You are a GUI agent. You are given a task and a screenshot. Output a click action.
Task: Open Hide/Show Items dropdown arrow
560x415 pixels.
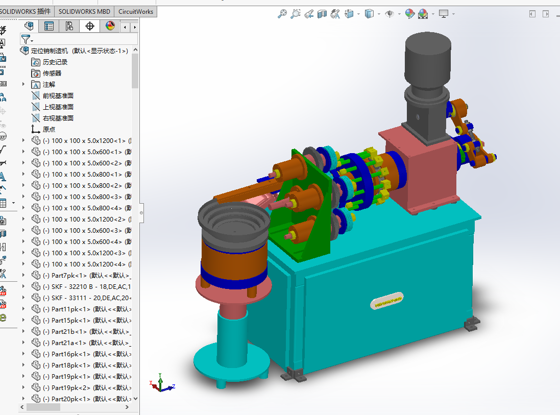pyautogui.click(x=399, y=14)
